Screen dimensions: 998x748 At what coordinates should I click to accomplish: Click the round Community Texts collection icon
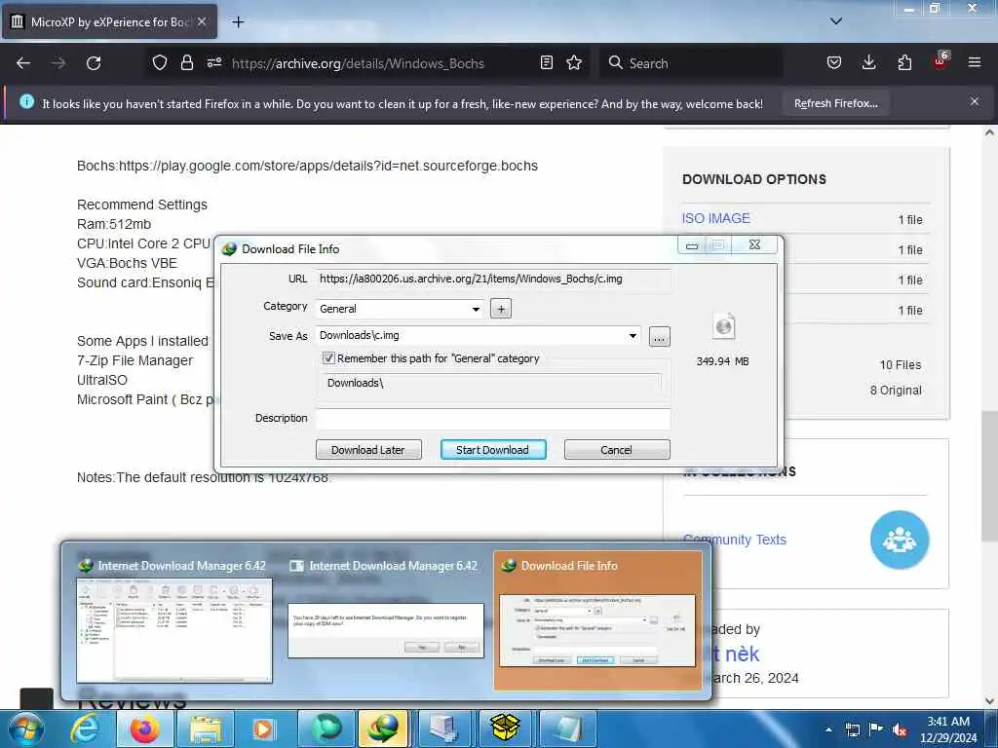(x=900, y=540)
